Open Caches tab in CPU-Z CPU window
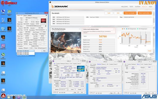The height and width of the screenshot is (99, 158). pyautogui.click(x=58, y=64)
